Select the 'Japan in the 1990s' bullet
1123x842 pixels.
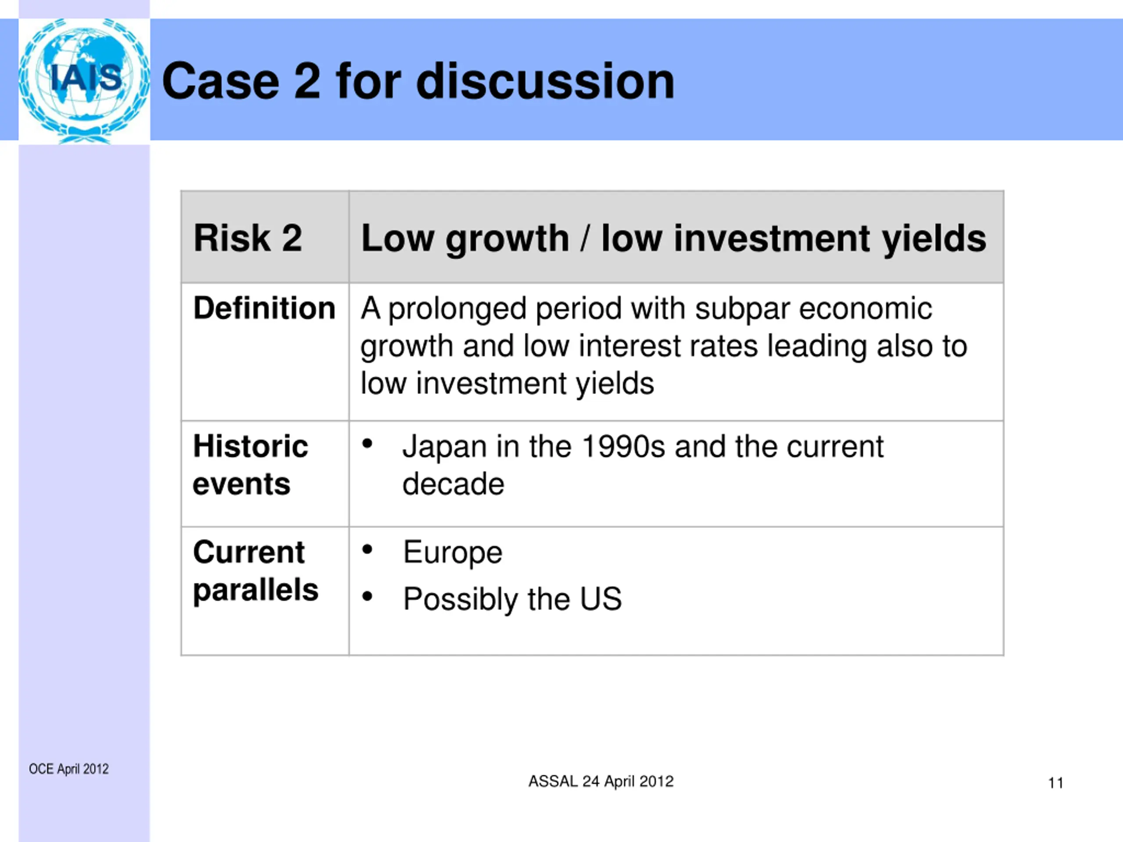pos(643,465)
